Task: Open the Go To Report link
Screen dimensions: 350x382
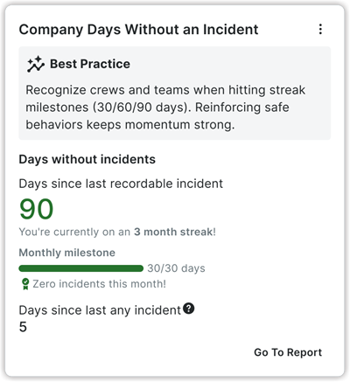Action: point(288,352)
